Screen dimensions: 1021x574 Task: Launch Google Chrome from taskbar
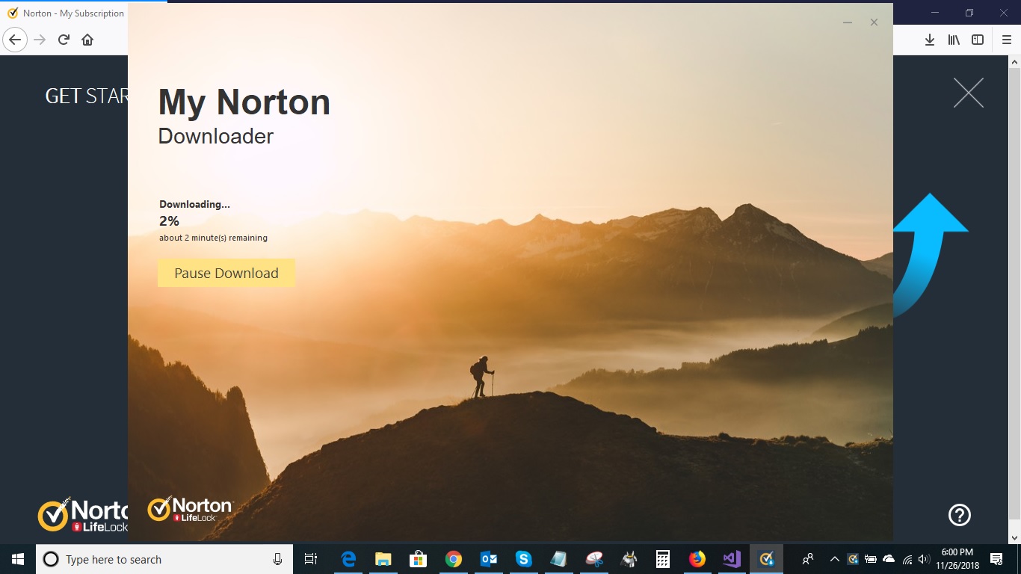453,559
